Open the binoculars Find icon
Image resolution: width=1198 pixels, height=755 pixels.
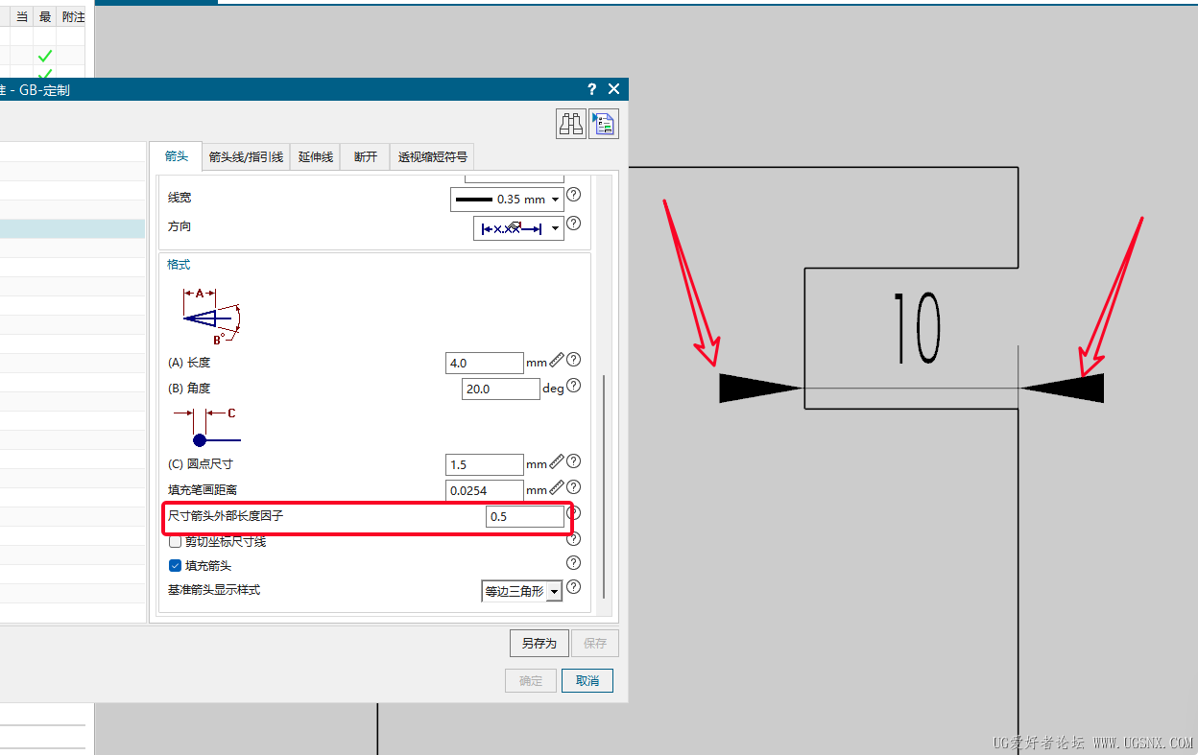(571, 124)
